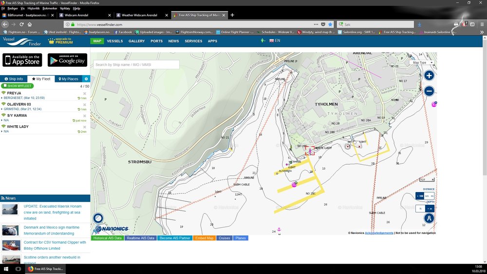Show more bookmarks chevron
Screen dimensions: 487x274
pyautogui.click(x=482, y=32)
